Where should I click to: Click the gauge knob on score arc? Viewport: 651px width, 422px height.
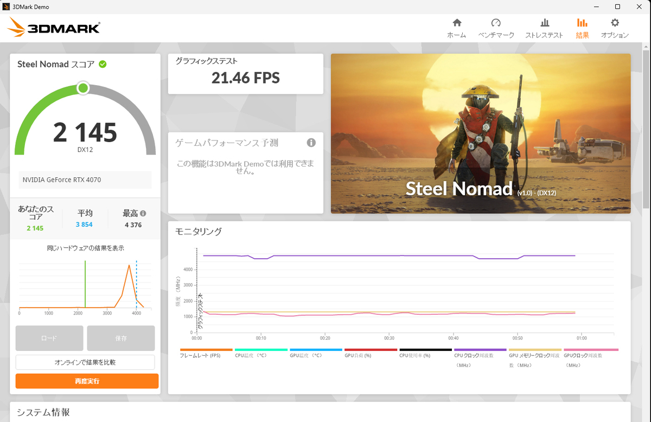coord(83,88)
